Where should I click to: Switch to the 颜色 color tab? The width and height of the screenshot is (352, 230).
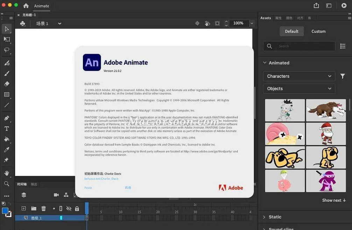pyautogui.click(x=289, y=18)
